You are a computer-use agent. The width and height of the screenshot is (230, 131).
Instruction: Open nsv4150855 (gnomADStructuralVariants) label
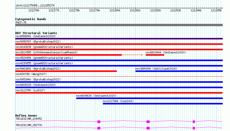tap(44, 63)
